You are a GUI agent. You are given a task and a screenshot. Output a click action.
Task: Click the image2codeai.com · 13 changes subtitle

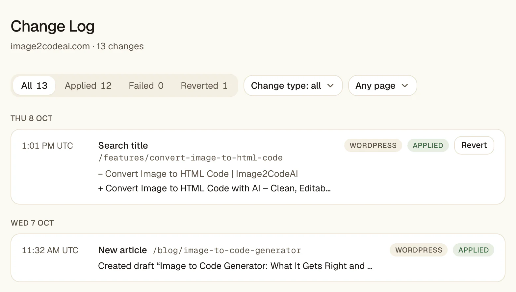(x=77, y=46)
